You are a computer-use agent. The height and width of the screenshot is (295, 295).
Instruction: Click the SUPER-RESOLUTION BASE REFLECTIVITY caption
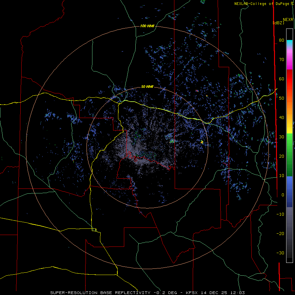pos(100,293)
